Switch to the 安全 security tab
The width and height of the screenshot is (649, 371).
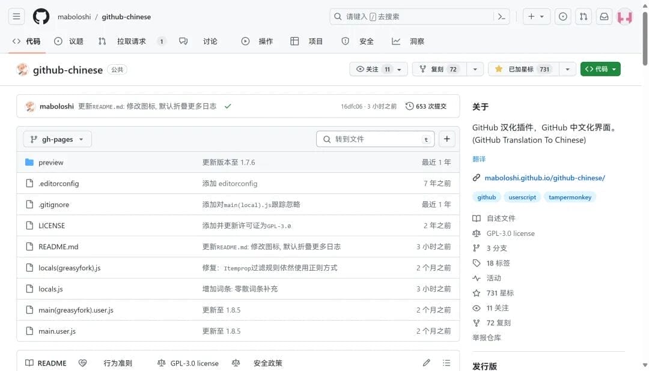pyautogui.click(x=358, y=41)
